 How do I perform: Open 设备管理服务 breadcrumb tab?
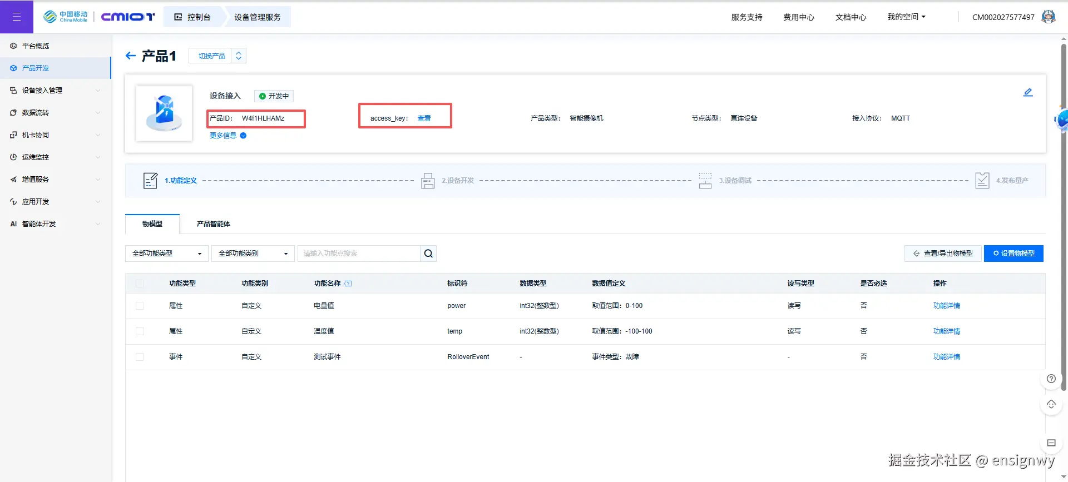pos(258,17)
